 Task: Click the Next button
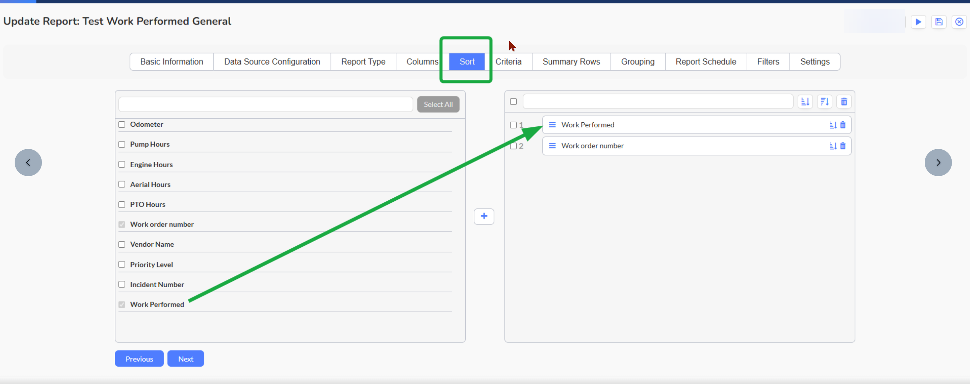(186, 359)
